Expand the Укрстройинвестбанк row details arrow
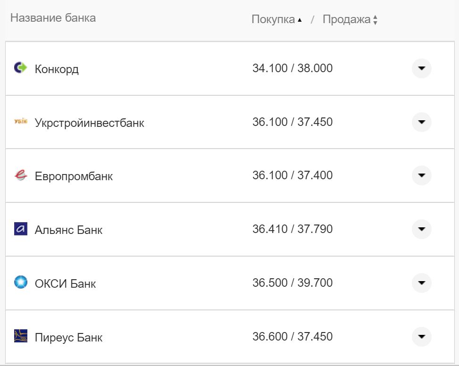The height and width of the screenshot is (366, 459). click(x=421, y=122)
